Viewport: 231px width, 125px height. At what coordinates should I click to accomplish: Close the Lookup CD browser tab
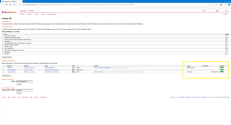pos(21,1)
